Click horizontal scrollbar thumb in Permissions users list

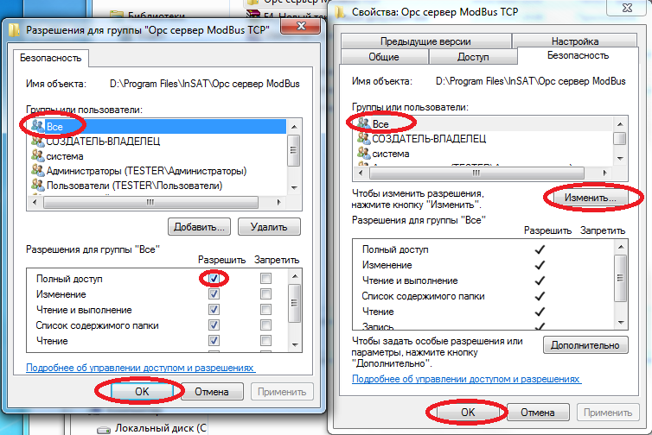tap(150, 203)
